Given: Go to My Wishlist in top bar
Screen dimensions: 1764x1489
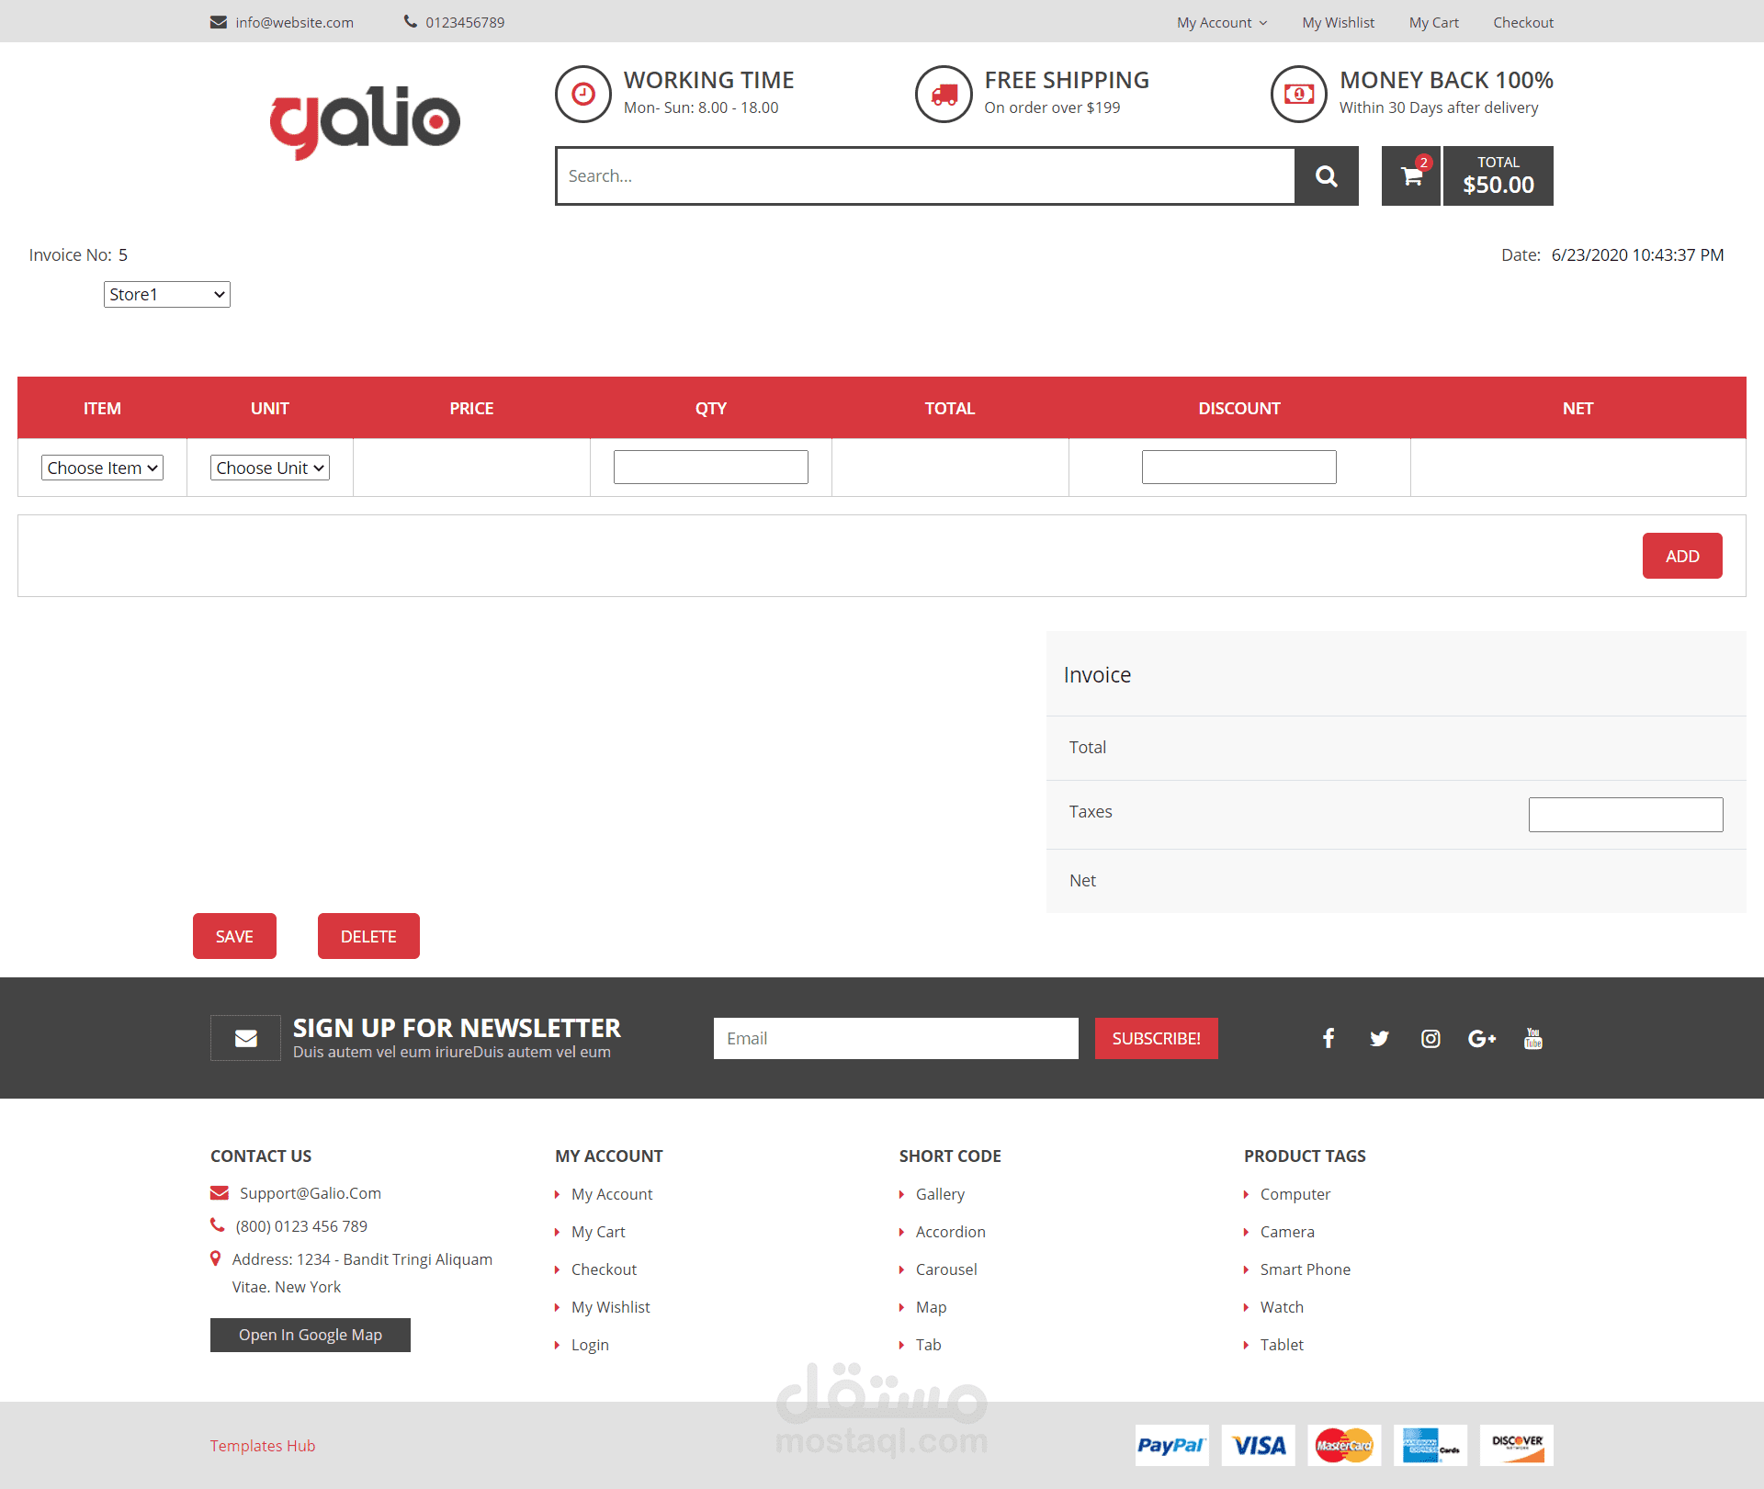Looking at the screenshot, I should click(1338, 22).
